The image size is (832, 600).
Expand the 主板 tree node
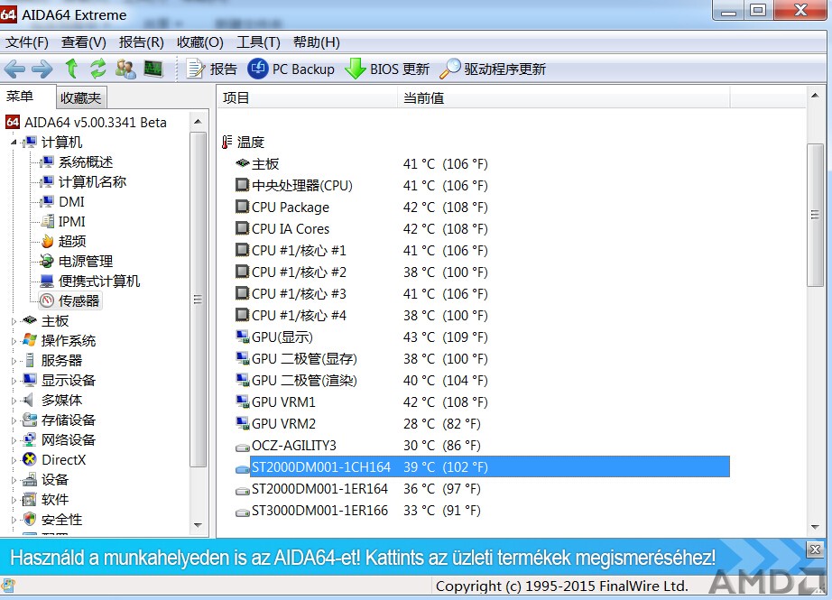(14, 321)
